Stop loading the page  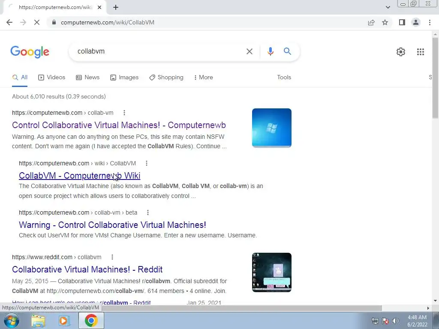click(37, 22)
